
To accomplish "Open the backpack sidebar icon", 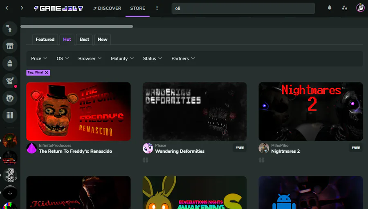I will pos(10,63).
